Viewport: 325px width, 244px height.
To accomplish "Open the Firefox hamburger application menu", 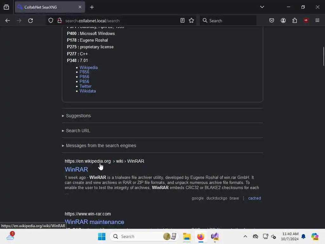I will coord(317,20).
